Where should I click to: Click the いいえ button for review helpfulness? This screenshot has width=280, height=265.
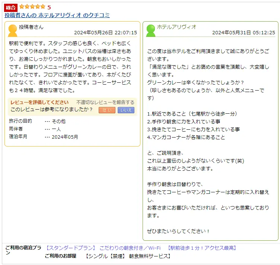[126, 110]
